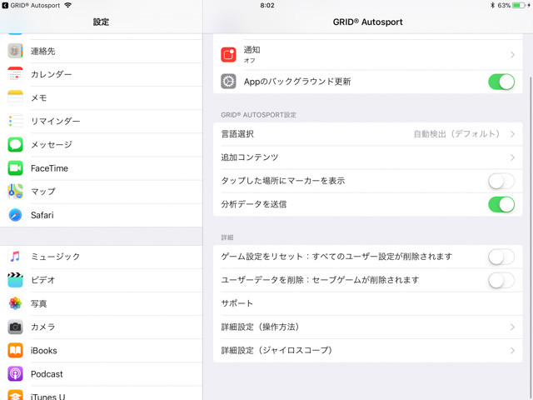Enable タップした場所にマーカーを表示 switch

[501, 181]
